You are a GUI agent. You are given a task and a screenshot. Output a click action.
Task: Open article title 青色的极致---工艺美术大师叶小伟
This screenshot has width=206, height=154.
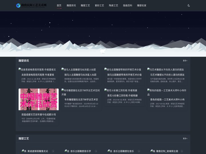[x=167, y=100]
